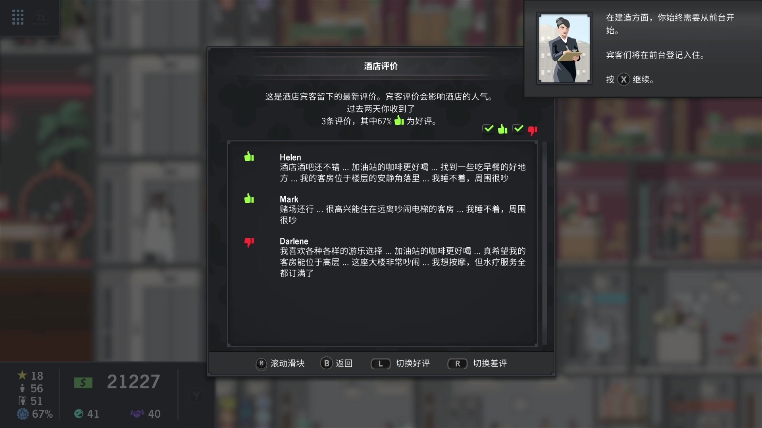
Task: Click the Y button icon bottom bar
Action: click(196, 396)
